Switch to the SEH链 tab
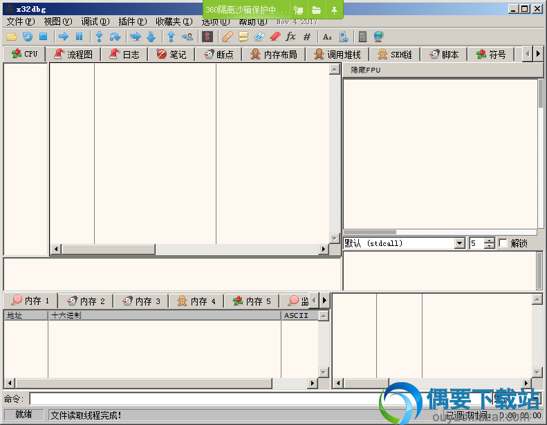The height and width of the screenshot is (425, 547). pos(395,55)
